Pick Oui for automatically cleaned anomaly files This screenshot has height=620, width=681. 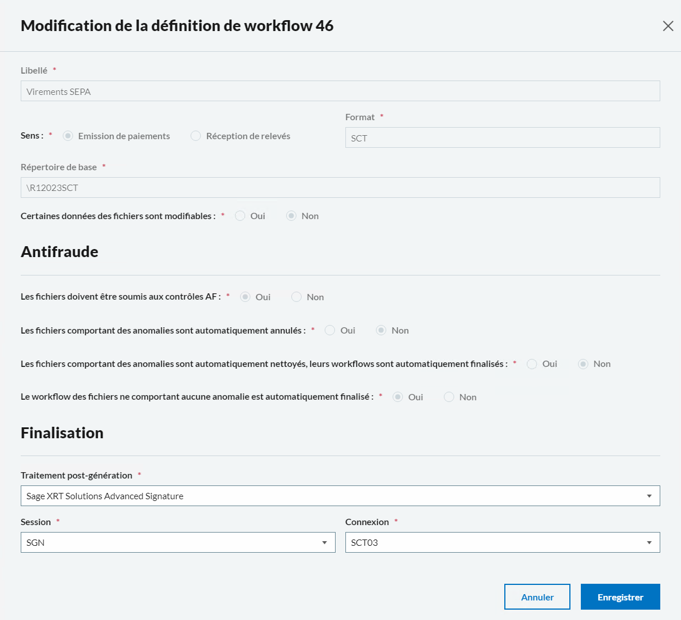click(532, 364)
